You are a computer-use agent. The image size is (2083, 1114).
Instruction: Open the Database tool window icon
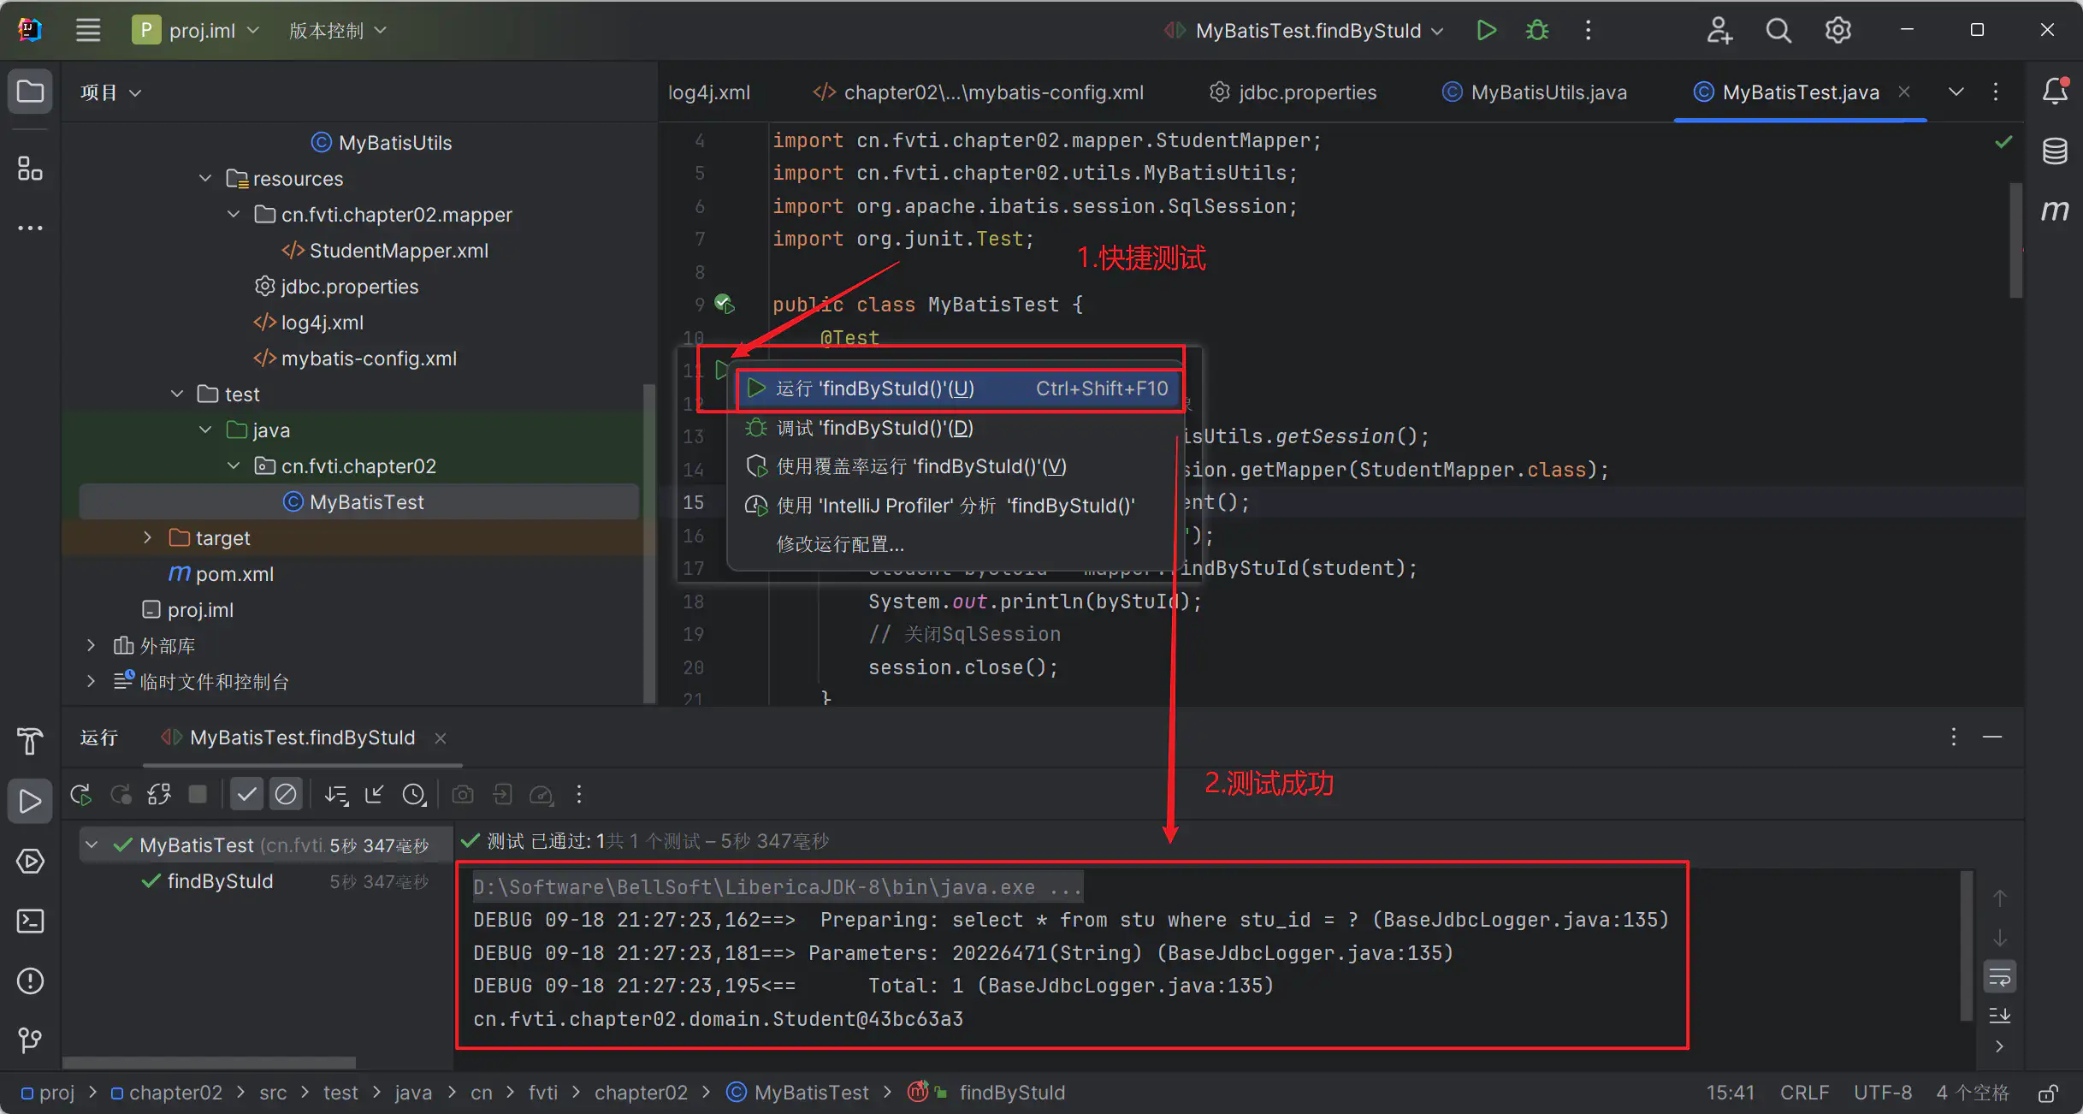[2055, 151]
